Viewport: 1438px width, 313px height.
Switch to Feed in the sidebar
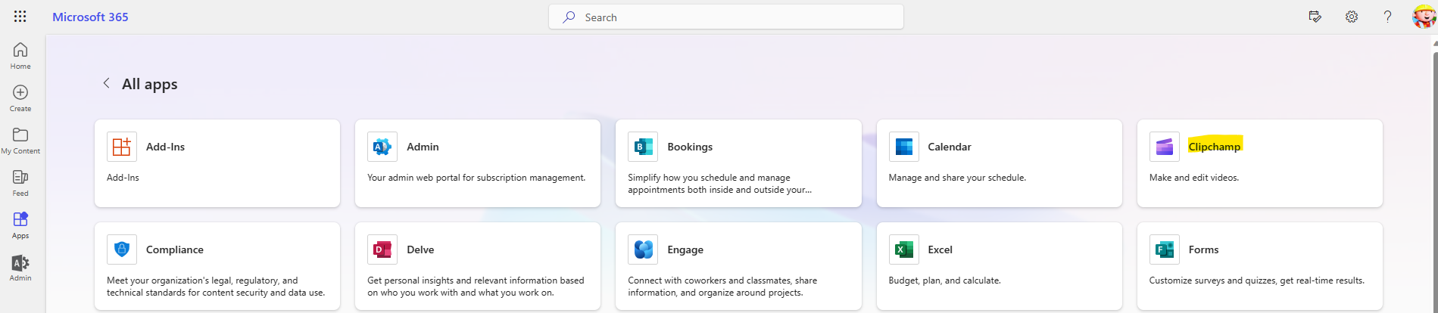pos(20,182)
